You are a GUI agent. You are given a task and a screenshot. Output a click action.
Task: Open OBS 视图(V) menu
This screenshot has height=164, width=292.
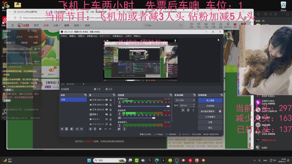81,36
